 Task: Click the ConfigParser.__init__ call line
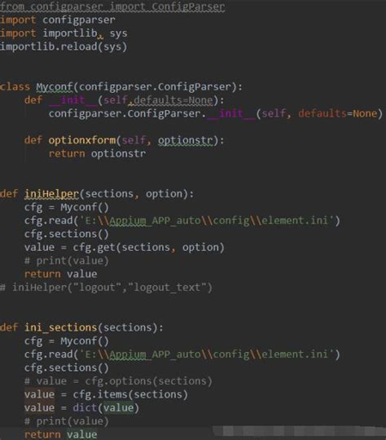tap(216, 113)
